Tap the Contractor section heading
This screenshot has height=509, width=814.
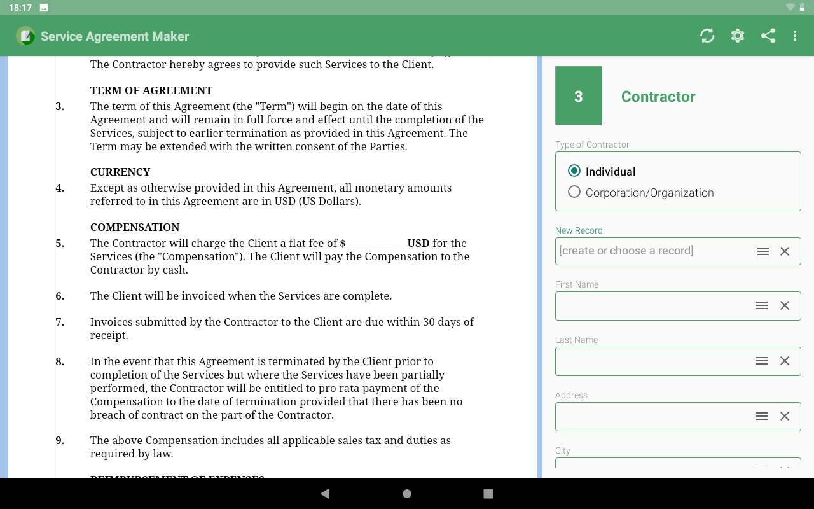pos(658,97)
